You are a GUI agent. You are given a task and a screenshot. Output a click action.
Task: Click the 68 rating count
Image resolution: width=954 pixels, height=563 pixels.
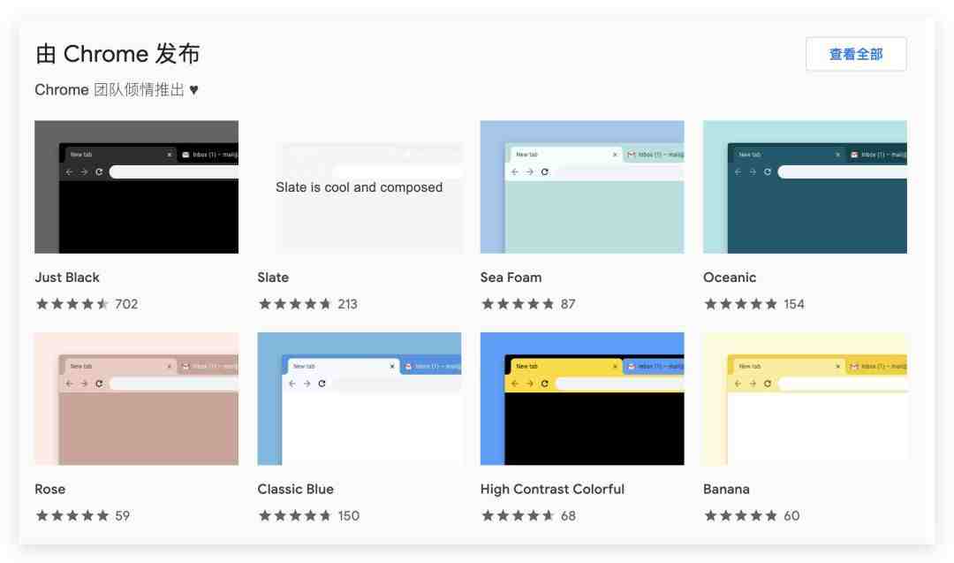568,515
